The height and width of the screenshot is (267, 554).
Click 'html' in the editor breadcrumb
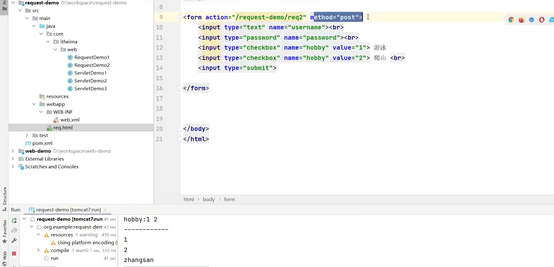(x=189, y=199)
